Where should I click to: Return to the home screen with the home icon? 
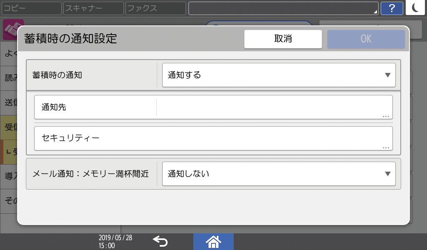tap(213, 242)
